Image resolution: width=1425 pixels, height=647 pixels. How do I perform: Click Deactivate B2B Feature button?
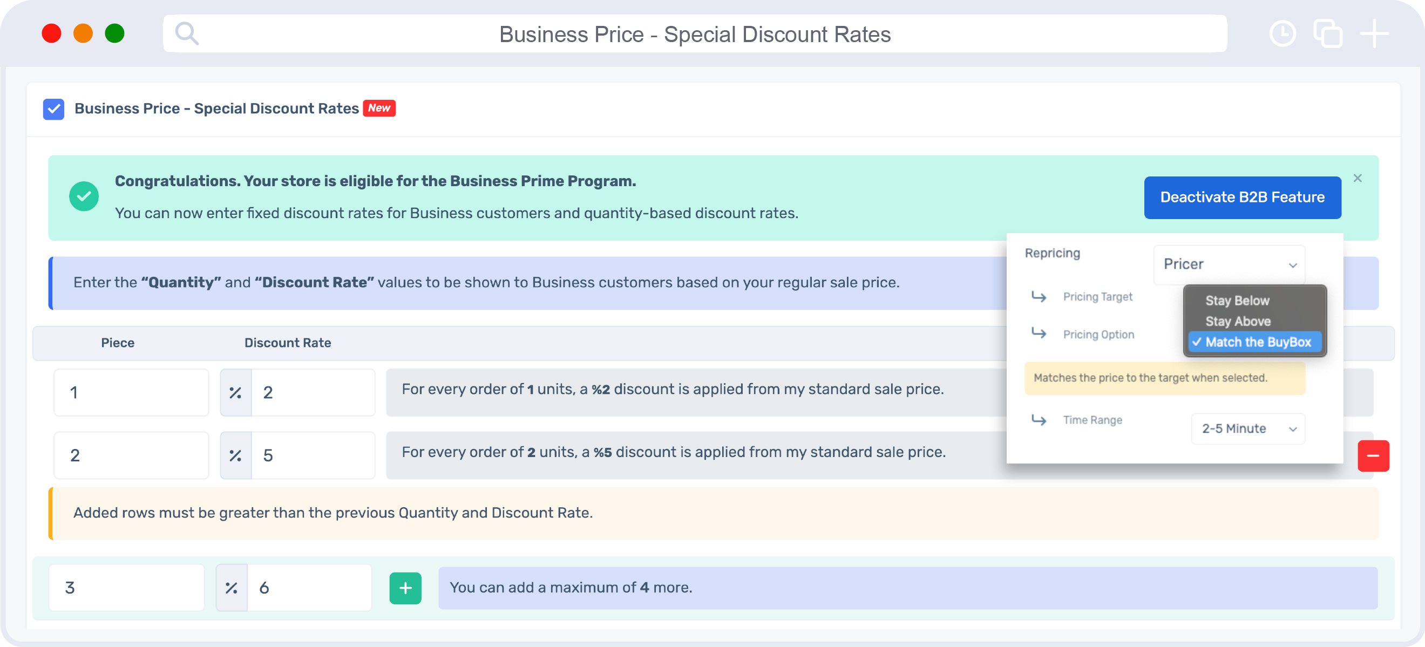(x=1242, y=197)
